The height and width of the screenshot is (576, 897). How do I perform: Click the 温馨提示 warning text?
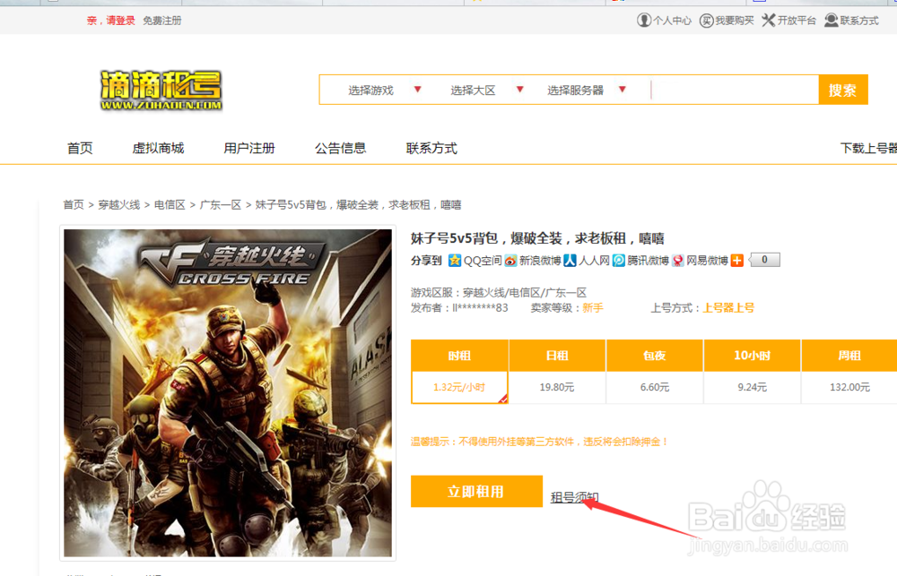(x=539, y=442)
